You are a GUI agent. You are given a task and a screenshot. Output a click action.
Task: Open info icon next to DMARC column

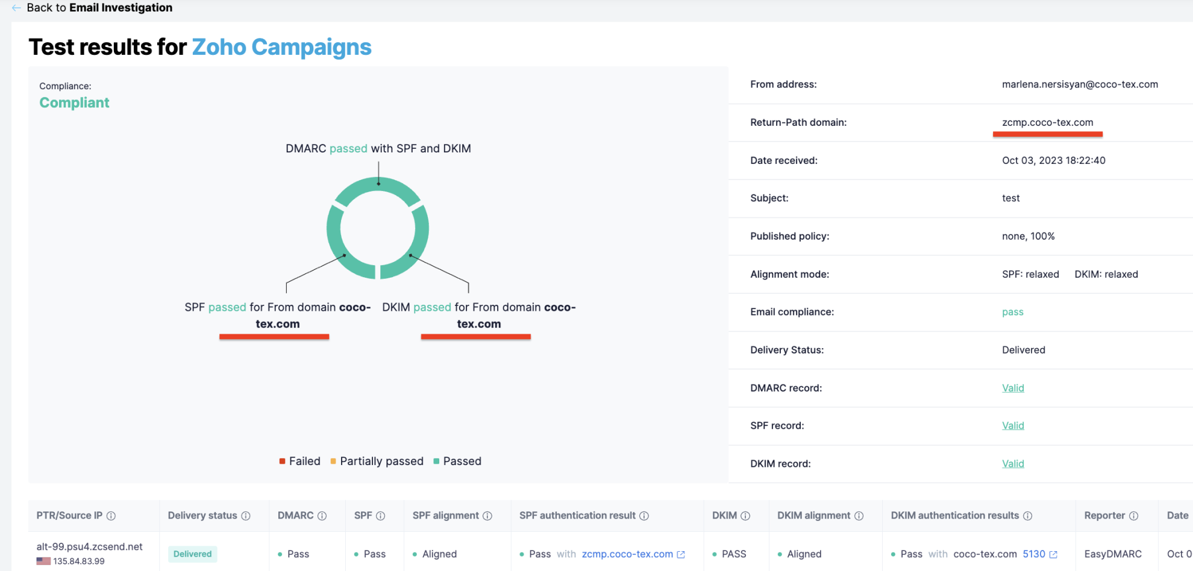click(322, 516)
